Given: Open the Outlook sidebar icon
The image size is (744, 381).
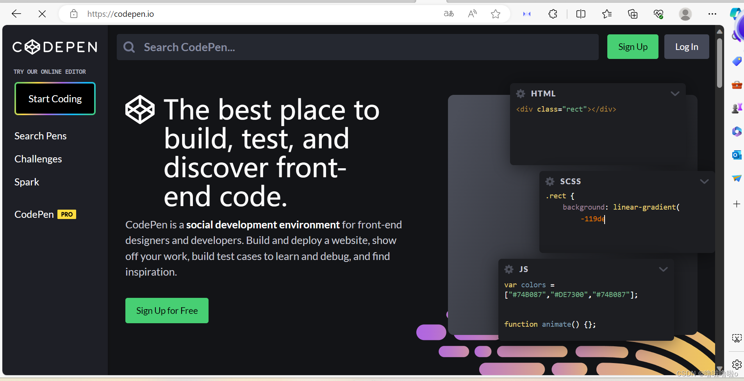Looking at the screenshot, I should [737, 155].
